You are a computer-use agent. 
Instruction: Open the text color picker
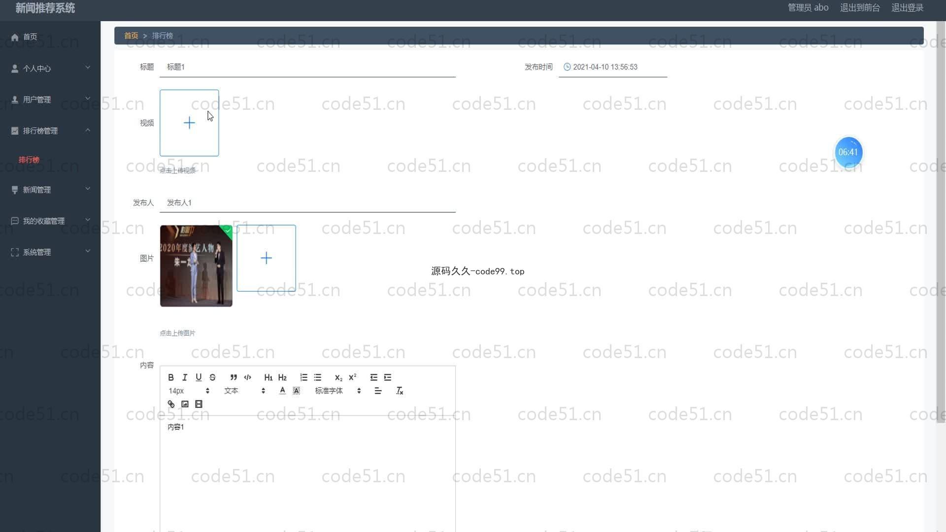coord(282,391)
